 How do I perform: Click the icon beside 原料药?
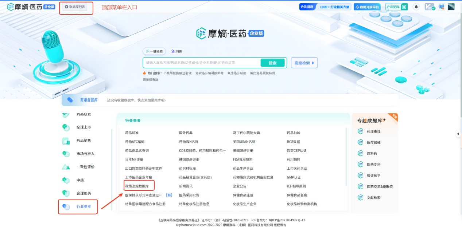[361, 154]
